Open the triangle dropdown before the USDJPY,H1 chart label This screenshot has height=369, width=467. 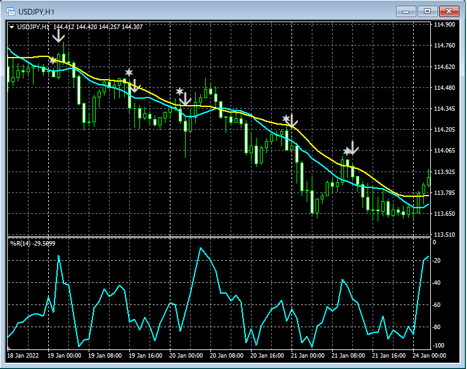[x=11, y=27]
